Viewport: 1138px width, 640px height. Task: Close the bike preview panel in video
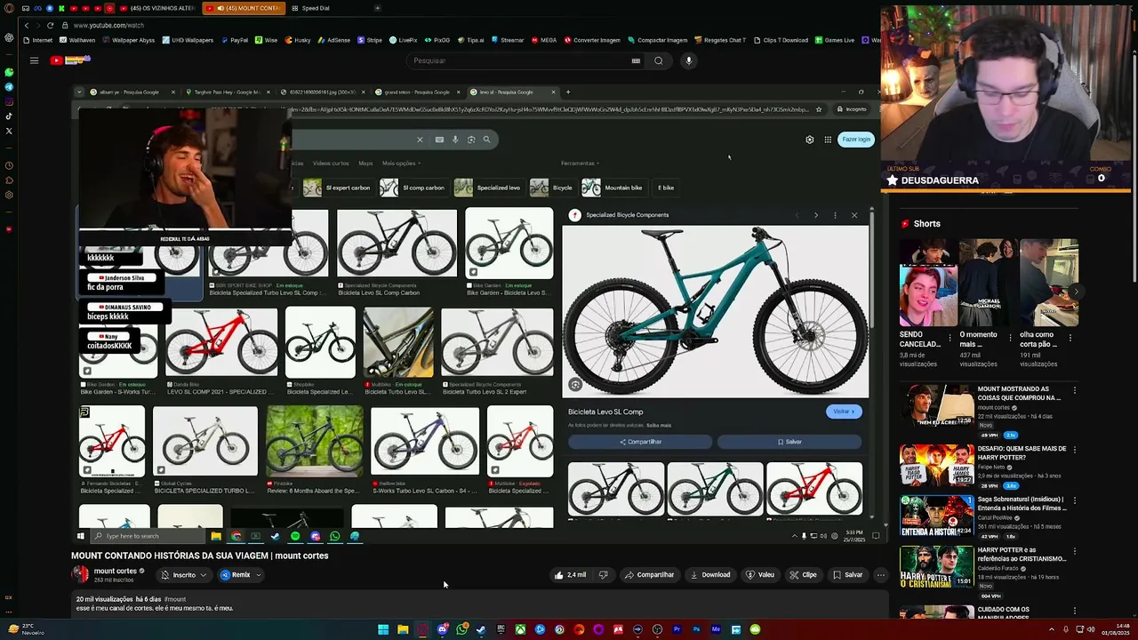(854, 215)
